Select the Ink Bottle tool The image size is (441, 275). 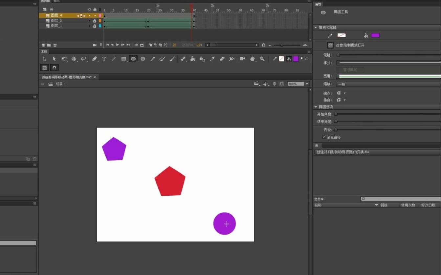click(x=203, y=59)
